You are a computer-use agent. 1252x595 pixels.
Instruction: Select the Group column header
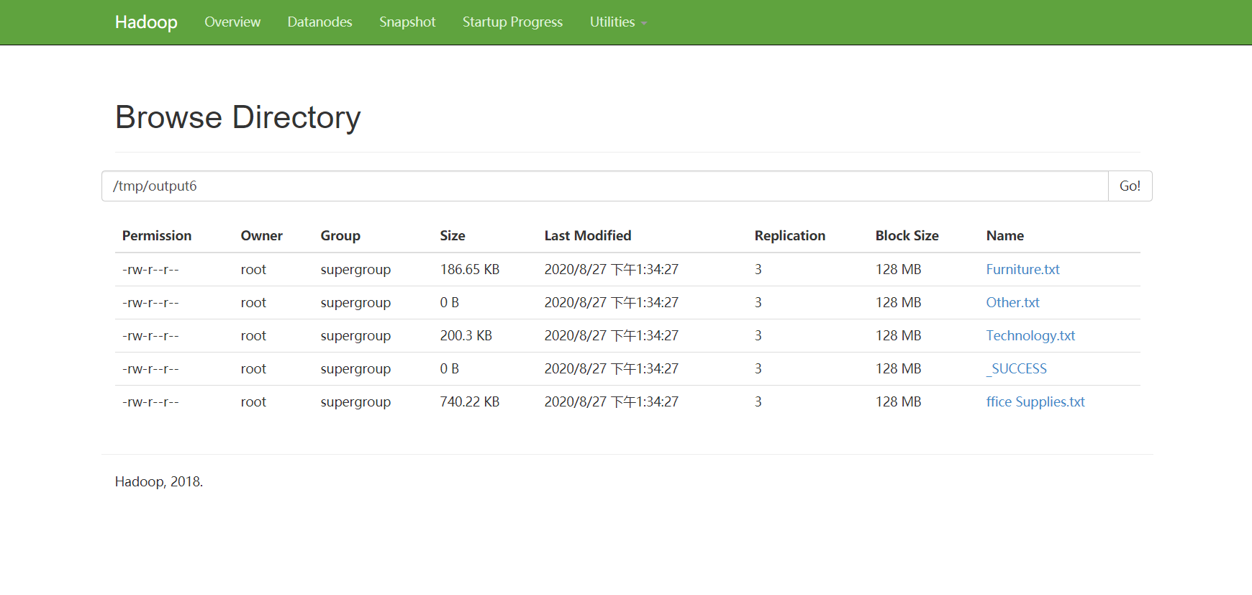point(340,236)
